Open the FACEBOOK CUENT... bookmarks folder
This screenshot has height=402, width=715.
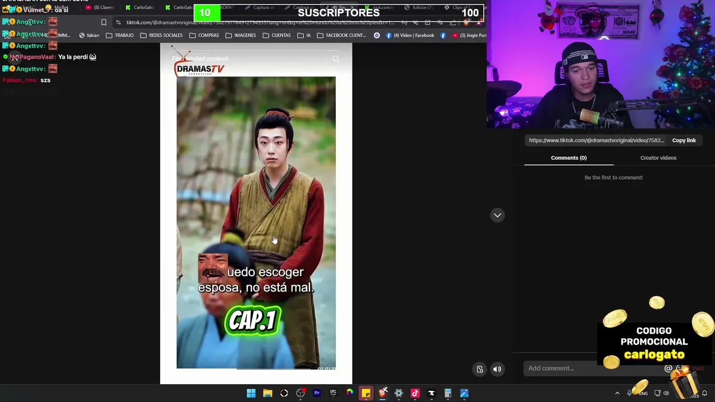tap(341, 35)
